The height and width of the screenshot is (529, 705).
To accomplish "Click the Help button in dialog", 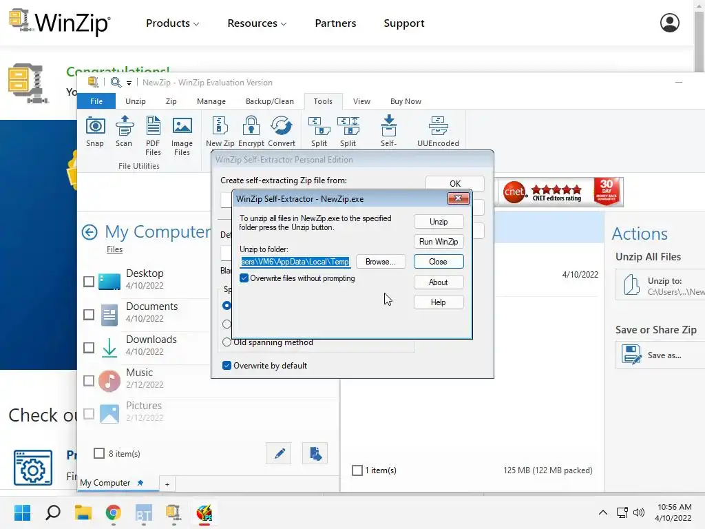I will coord(439,302).
